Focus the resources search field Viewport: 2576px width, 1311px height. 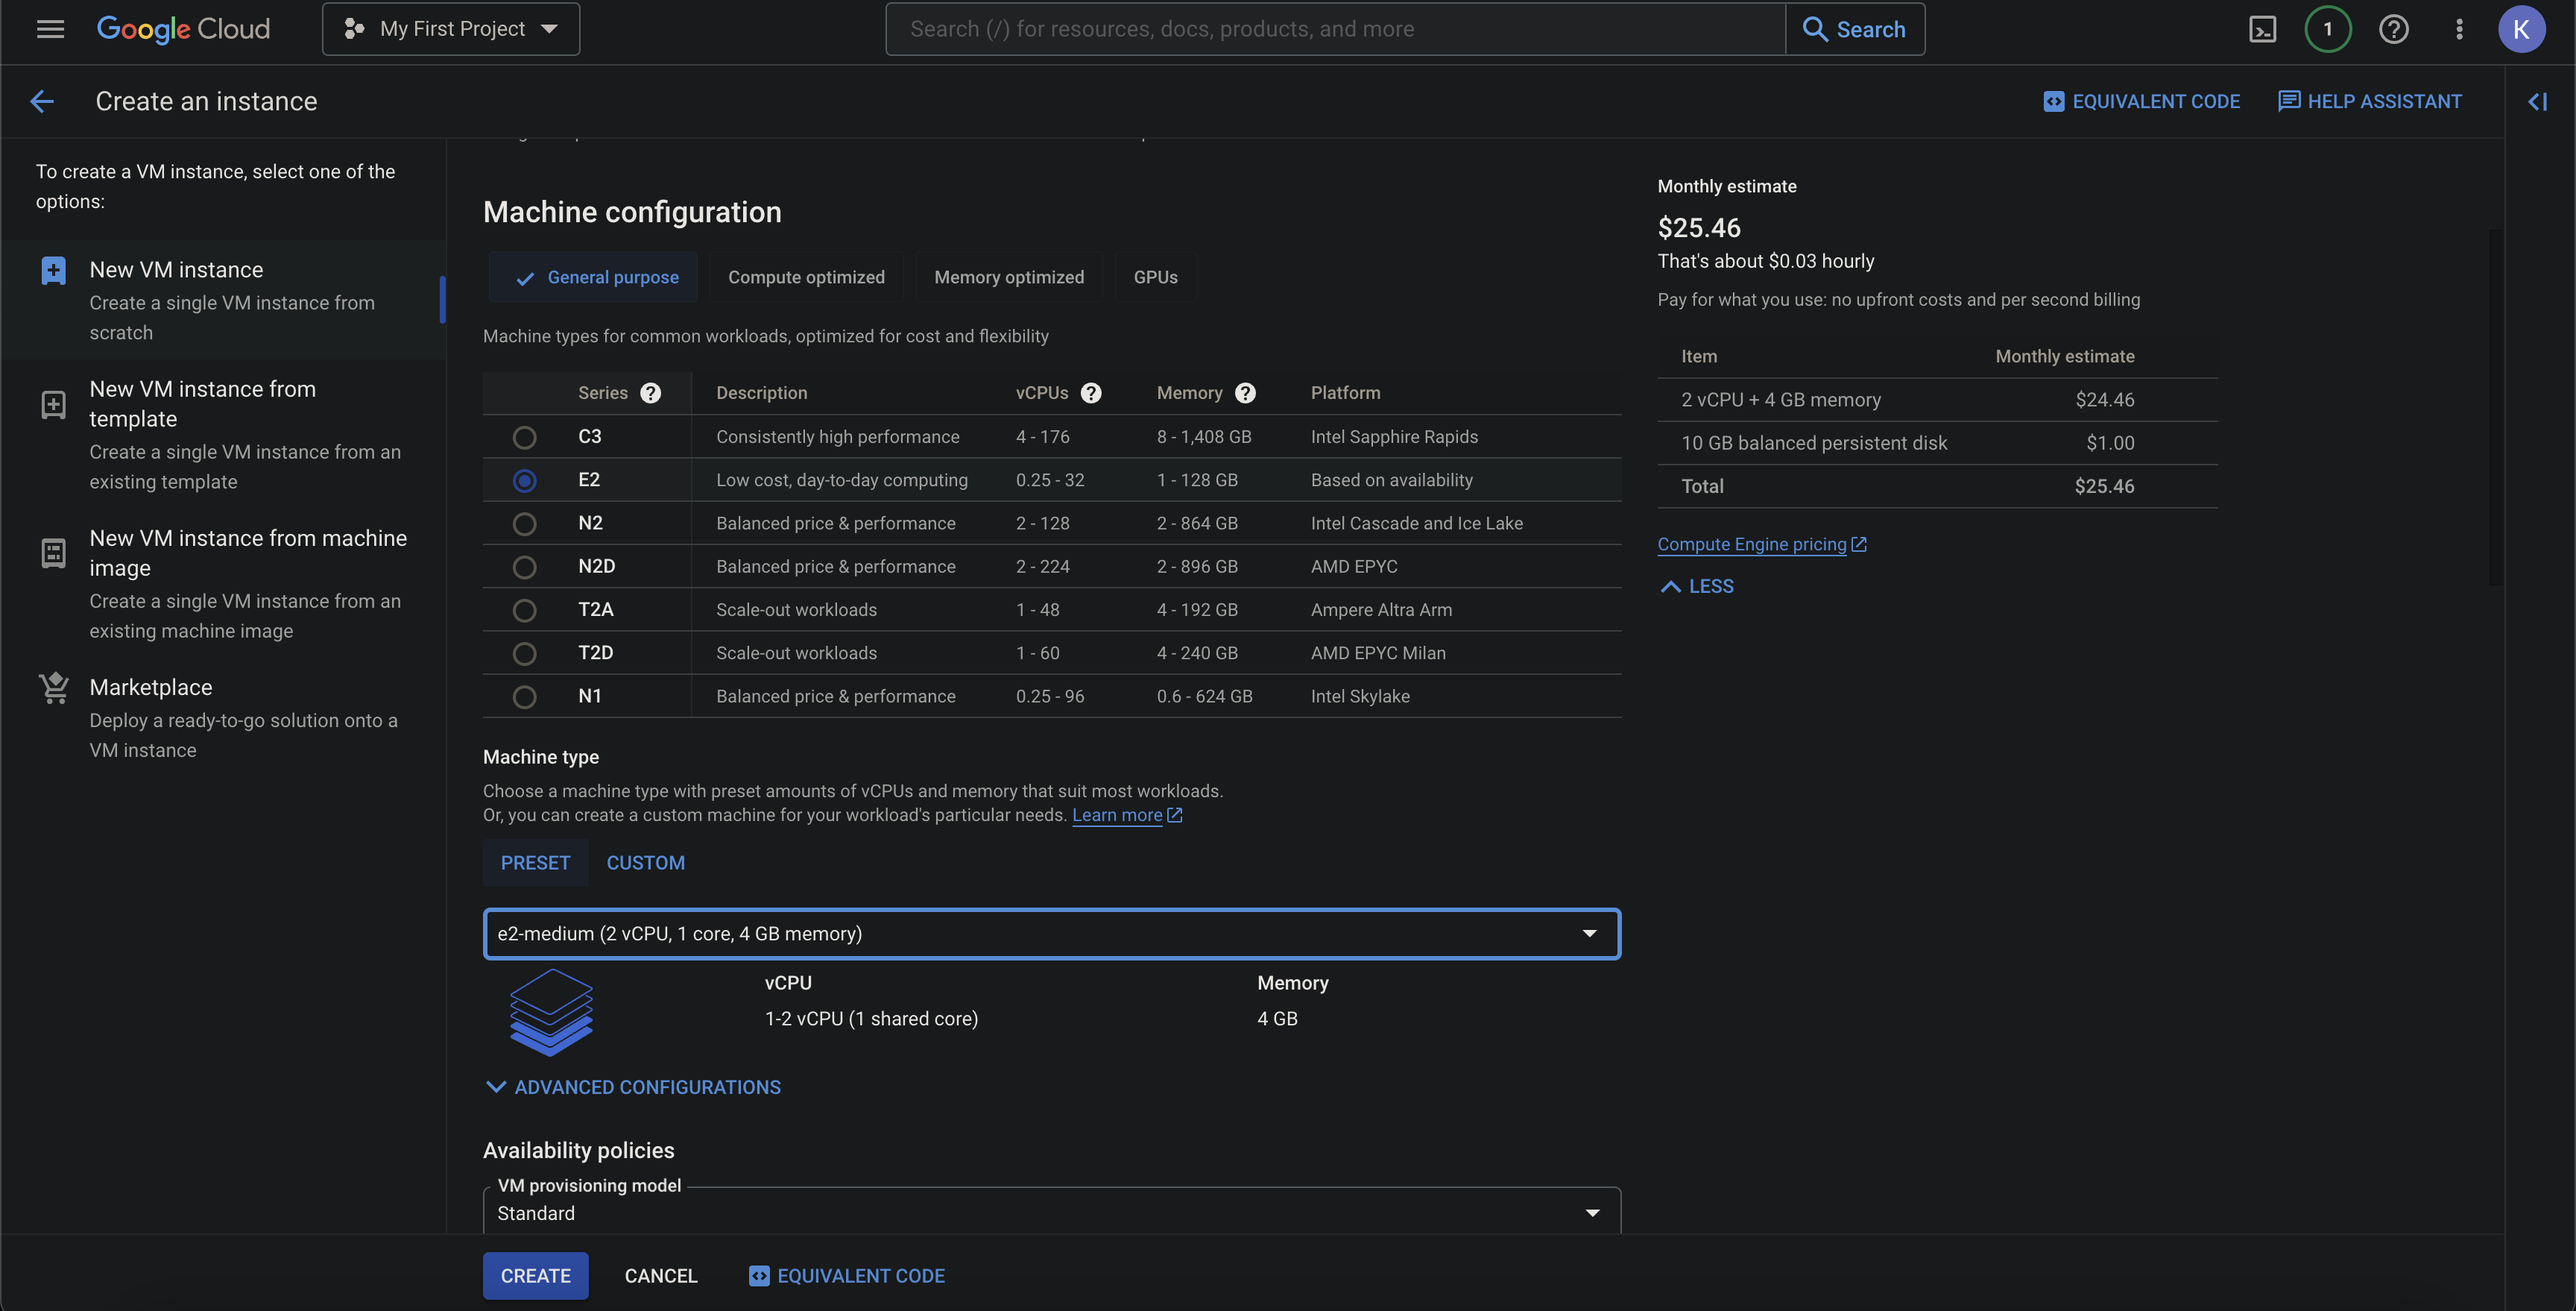coord(1335,29)
